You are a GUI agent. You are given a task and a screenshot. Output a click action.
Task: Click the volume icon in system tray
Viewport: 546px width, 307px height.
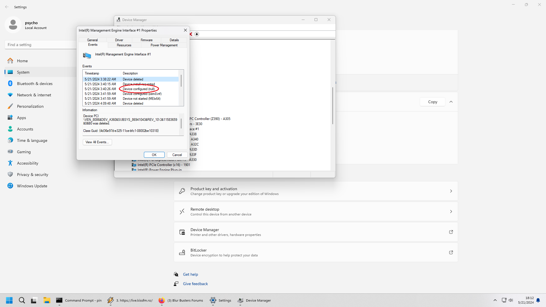tap(511, 300)
